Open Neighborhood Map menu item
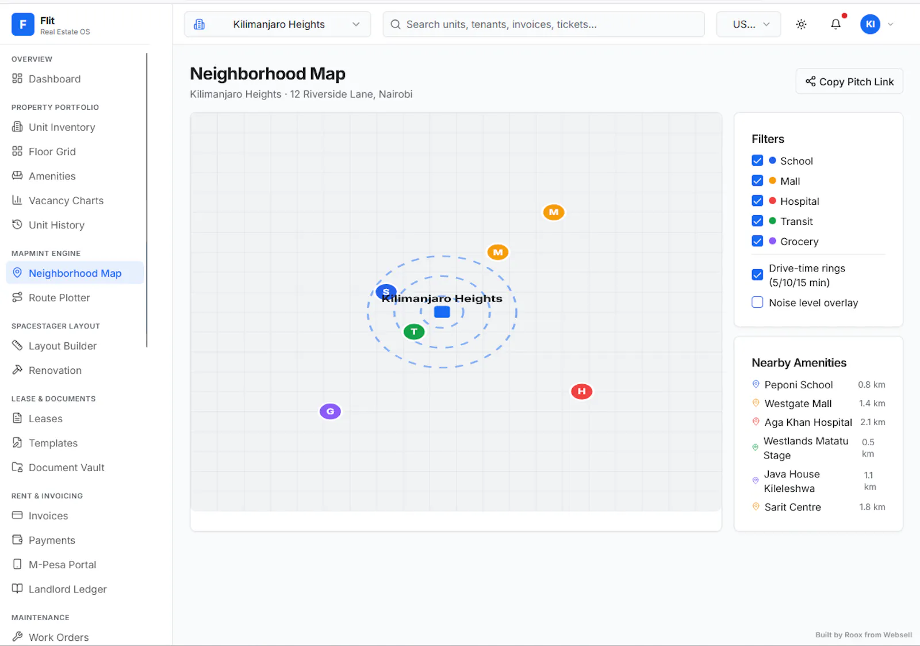Screen dimensions: 920x646 pos(75,273)
